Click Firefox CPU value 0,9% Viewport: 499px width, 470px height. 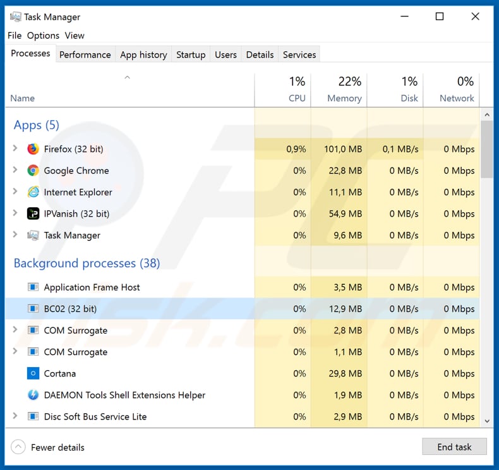click(x=296, y=149)
